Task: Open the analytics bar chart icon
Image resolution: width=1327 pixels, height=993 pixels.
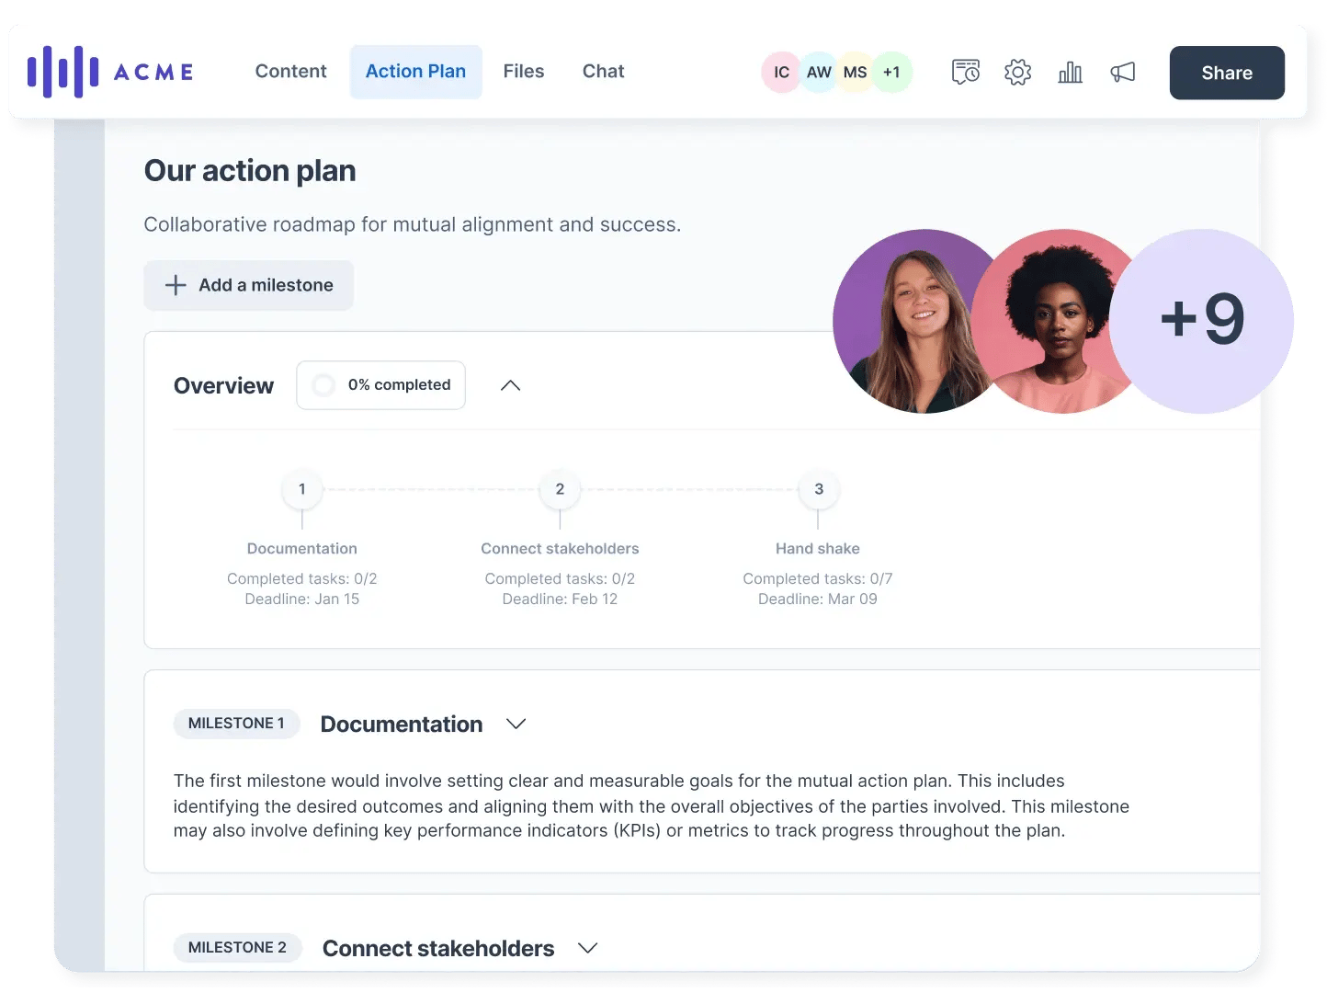Action: coord(1070,72)
